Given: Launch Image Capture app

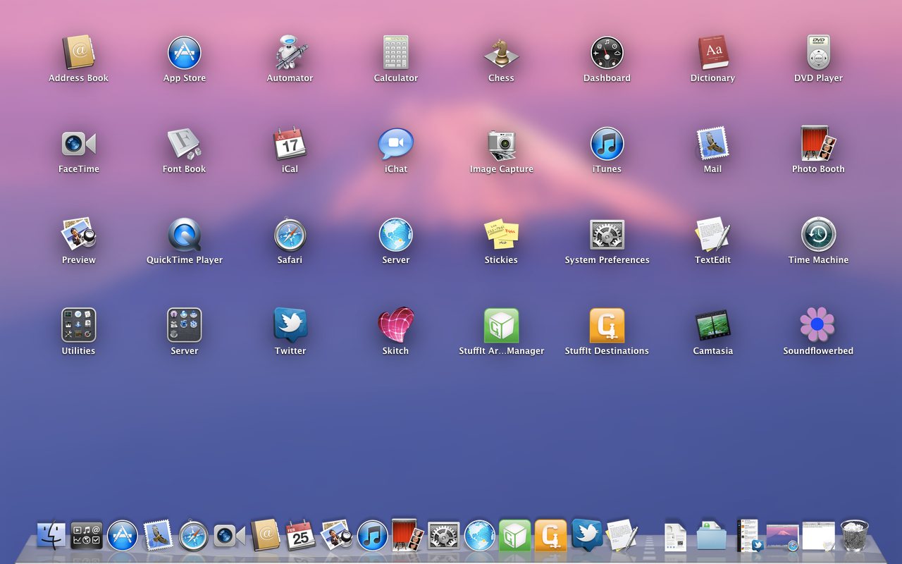Looking at the screenshot, I should [x=501, y=145].
